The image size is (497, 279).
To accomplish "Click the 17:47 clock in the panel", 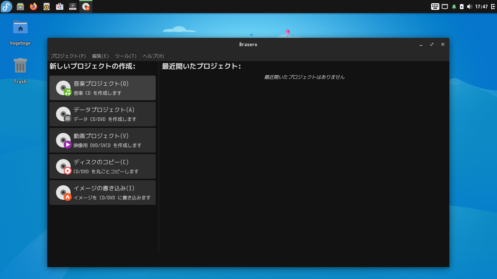I will (x=481, y=7).
